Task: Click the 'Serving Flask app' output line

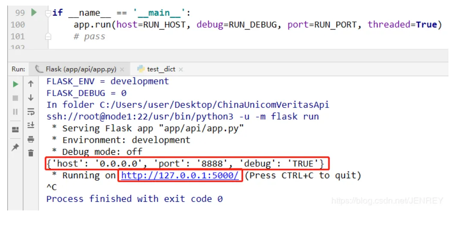Action: tap(148, 128)
